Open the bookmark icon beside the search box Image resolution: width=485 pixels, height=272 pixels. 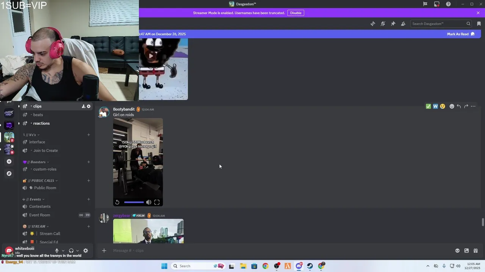[x=479, y=23]
